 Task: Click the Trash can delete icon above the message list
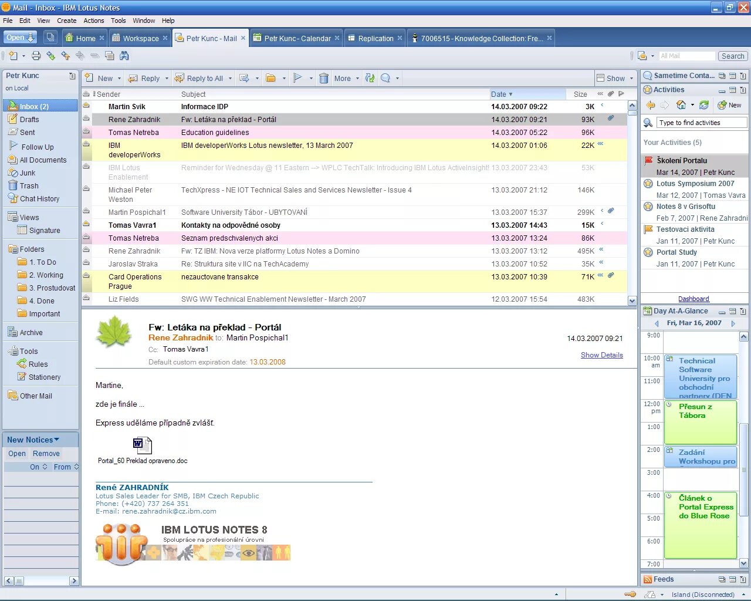pyautogui.click(x=323, y=78)
